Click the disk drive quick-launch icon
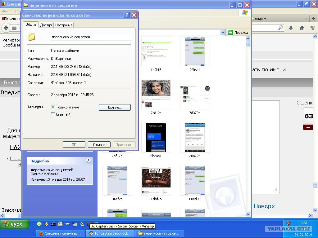 (67, 224)
